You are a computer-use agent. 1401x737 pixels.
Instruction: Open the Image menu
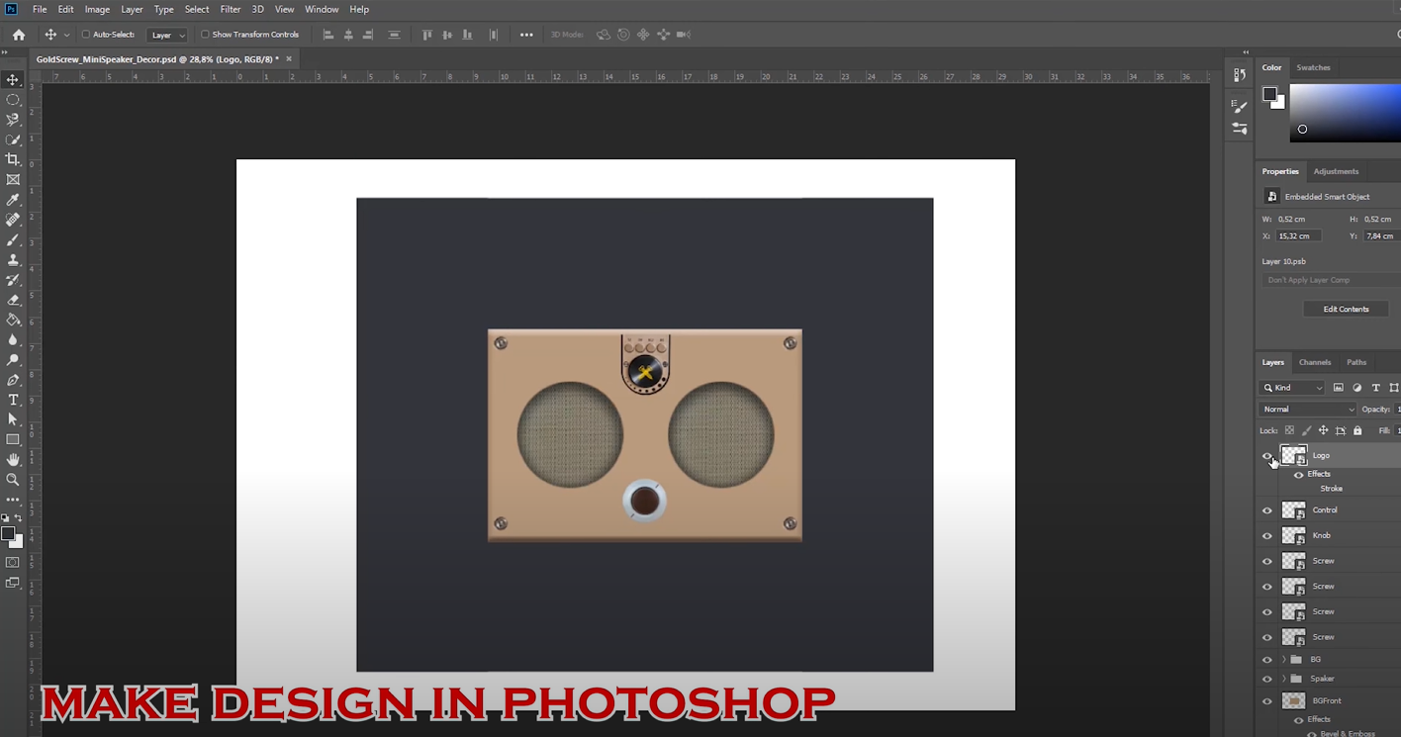pos(97,9)
